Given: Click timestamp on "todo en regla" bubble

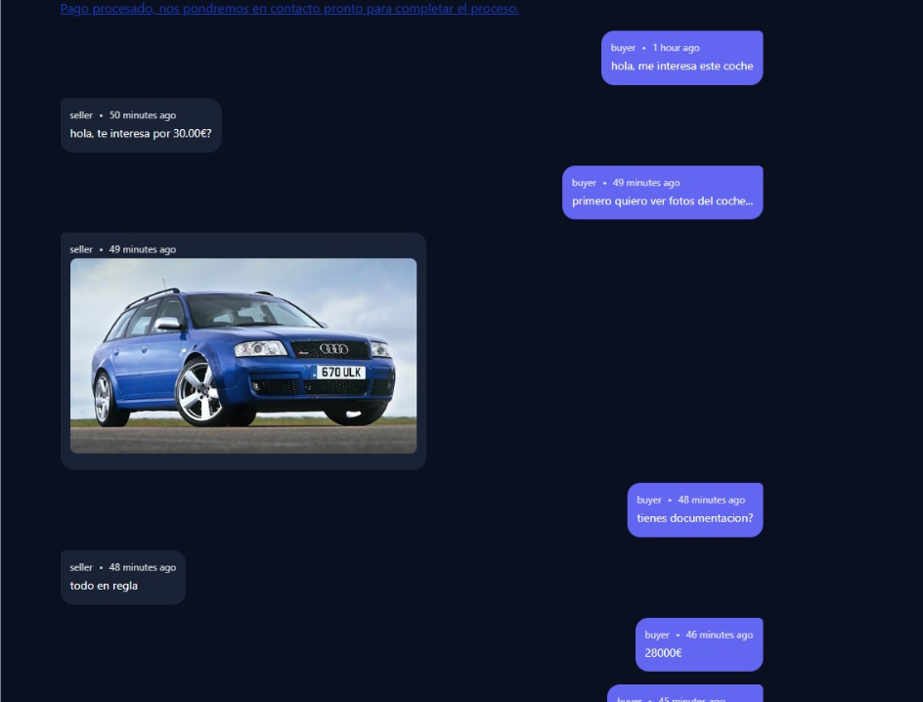Looking at the screenshot, I should coord(143,567).
